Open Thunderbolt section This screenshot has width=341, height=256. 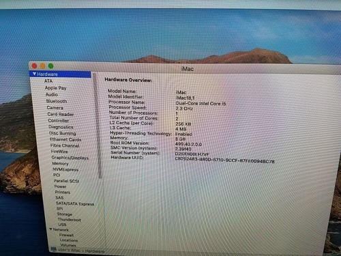(70, 220)
